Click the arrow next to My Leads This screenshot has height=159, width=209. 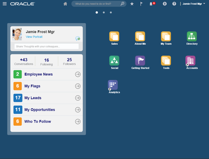(78, 98)
